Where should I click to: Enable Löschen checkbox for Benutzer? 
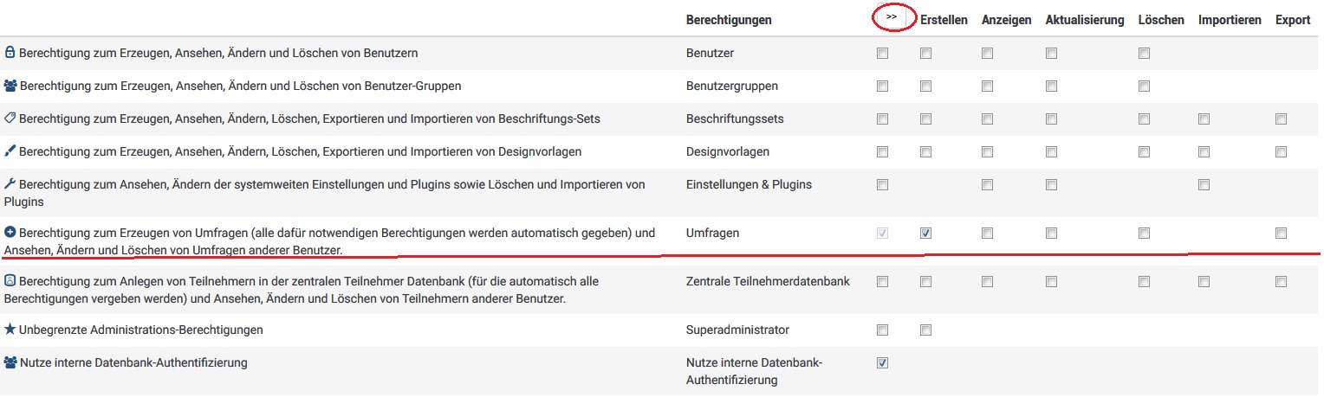pos(1144,53)
